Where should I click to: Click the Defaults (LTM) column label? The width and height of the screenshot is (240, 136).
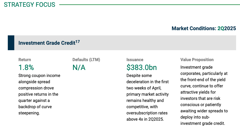pos(86,60)
